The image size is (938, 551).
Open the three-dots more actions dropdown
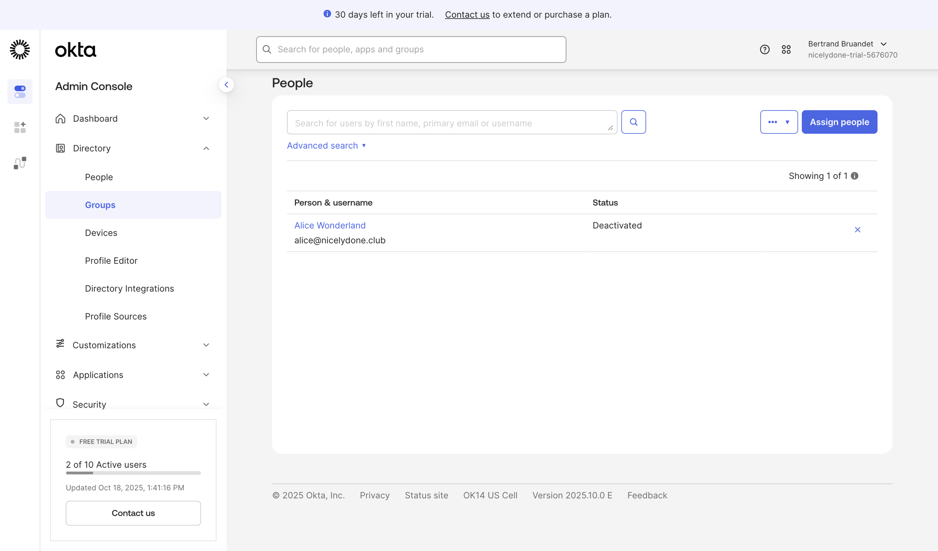[779, 122]
